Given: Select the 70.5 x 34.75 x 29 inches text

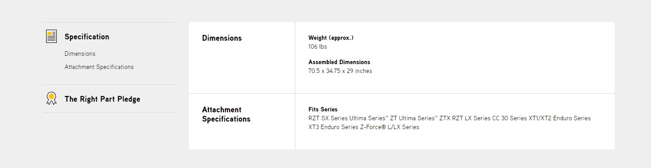Looking at the screenshot, I should [340, 71].
